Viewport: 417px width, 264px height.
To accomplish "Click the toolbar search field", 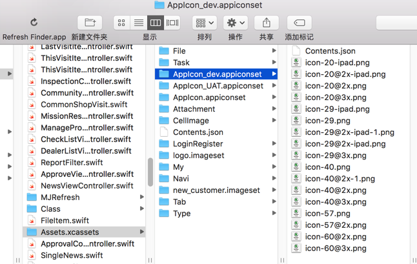I will click(396, 23).
